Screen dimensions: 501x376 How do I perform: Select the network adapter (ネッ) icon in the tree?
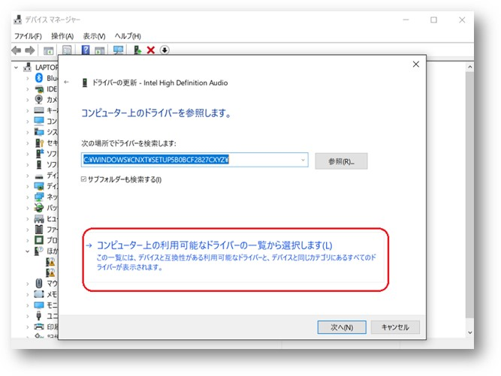coord(39,197)
